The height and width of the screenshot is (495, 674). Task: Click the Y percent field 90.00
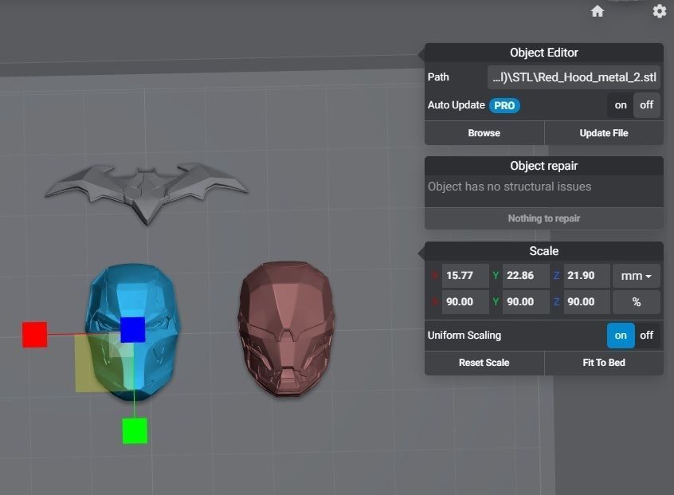526,302
